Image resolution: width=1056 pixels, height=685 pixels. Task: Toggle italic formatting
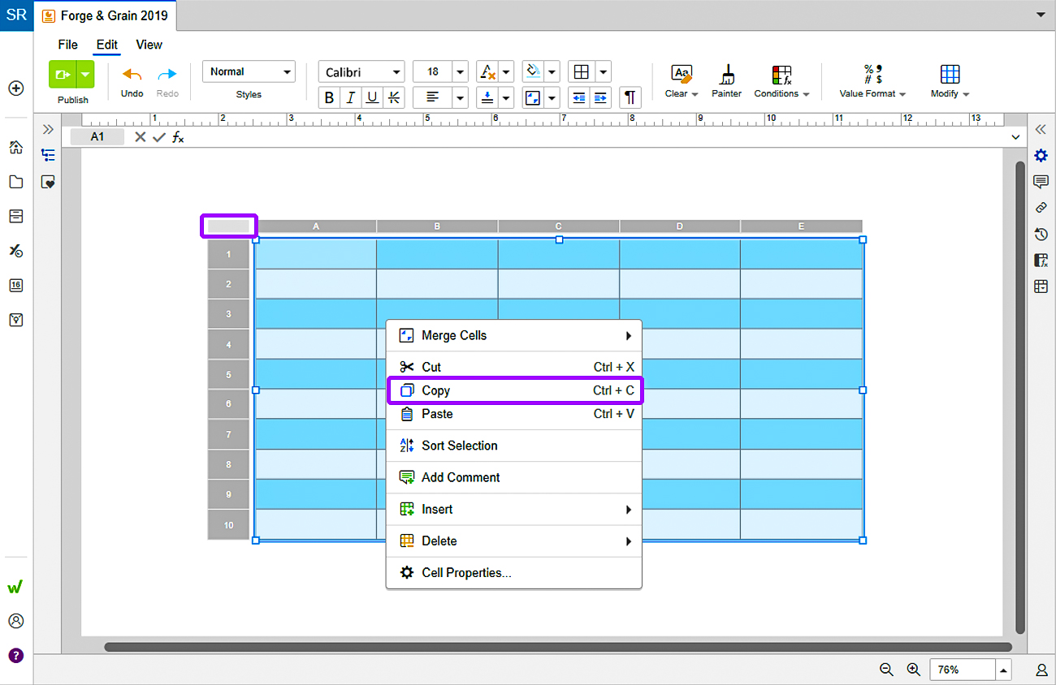coord(350,97)
